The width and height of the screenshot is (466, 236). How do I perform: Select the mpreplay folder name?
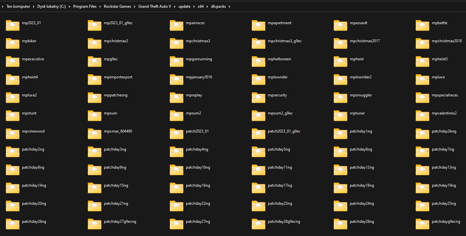pos(194,95)
